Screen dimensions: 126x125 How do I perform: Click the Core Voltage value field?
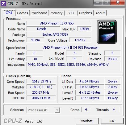[80, 40]
